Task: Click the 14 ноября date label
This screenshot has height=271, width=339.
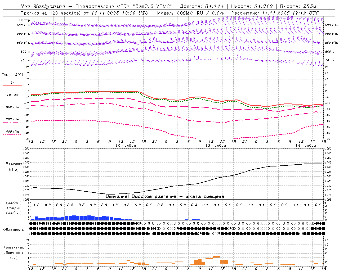Action: 306,146
